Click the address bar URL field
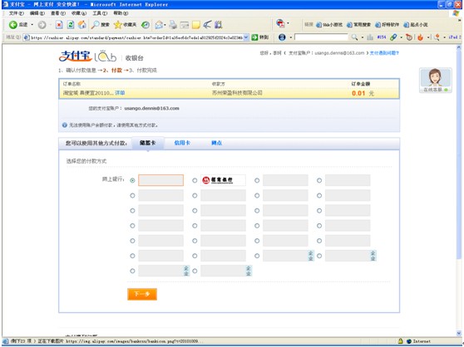 pyautogui.click(x=136, y=37)
